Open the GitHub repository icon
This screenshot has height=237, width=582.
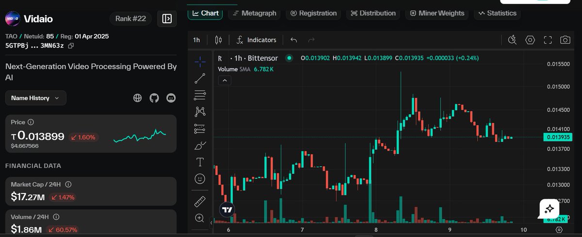click(x=154, y=98)
